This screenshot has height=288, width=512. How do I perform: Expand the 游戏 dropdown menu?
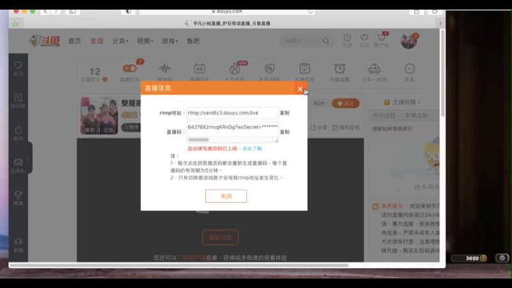coord(170,41)
